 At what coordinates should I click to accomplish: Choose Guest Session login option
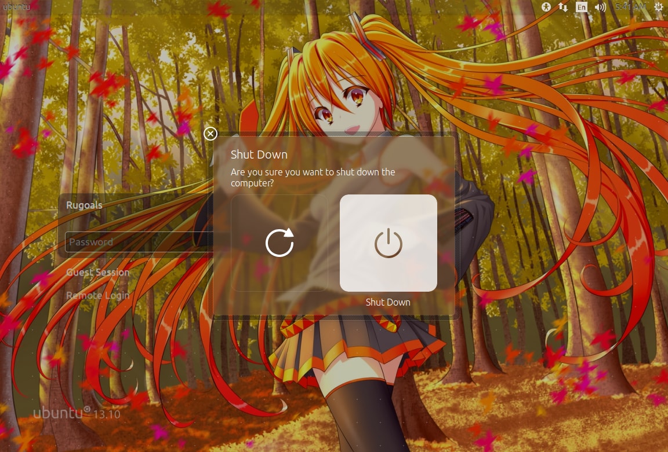pyautogui.click(x=97, y=272)
